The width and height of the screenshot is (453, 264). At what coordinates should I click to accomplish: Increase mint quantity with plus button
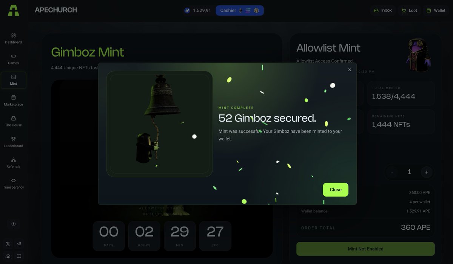[x=427, y=172]
